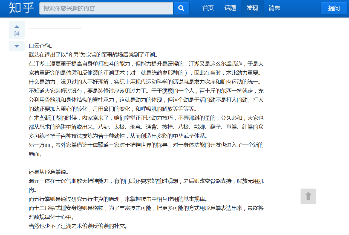Viewport: 349px width, 235px height.
Task: Click the 知乎 logo
Action: [x=21, y=8]
